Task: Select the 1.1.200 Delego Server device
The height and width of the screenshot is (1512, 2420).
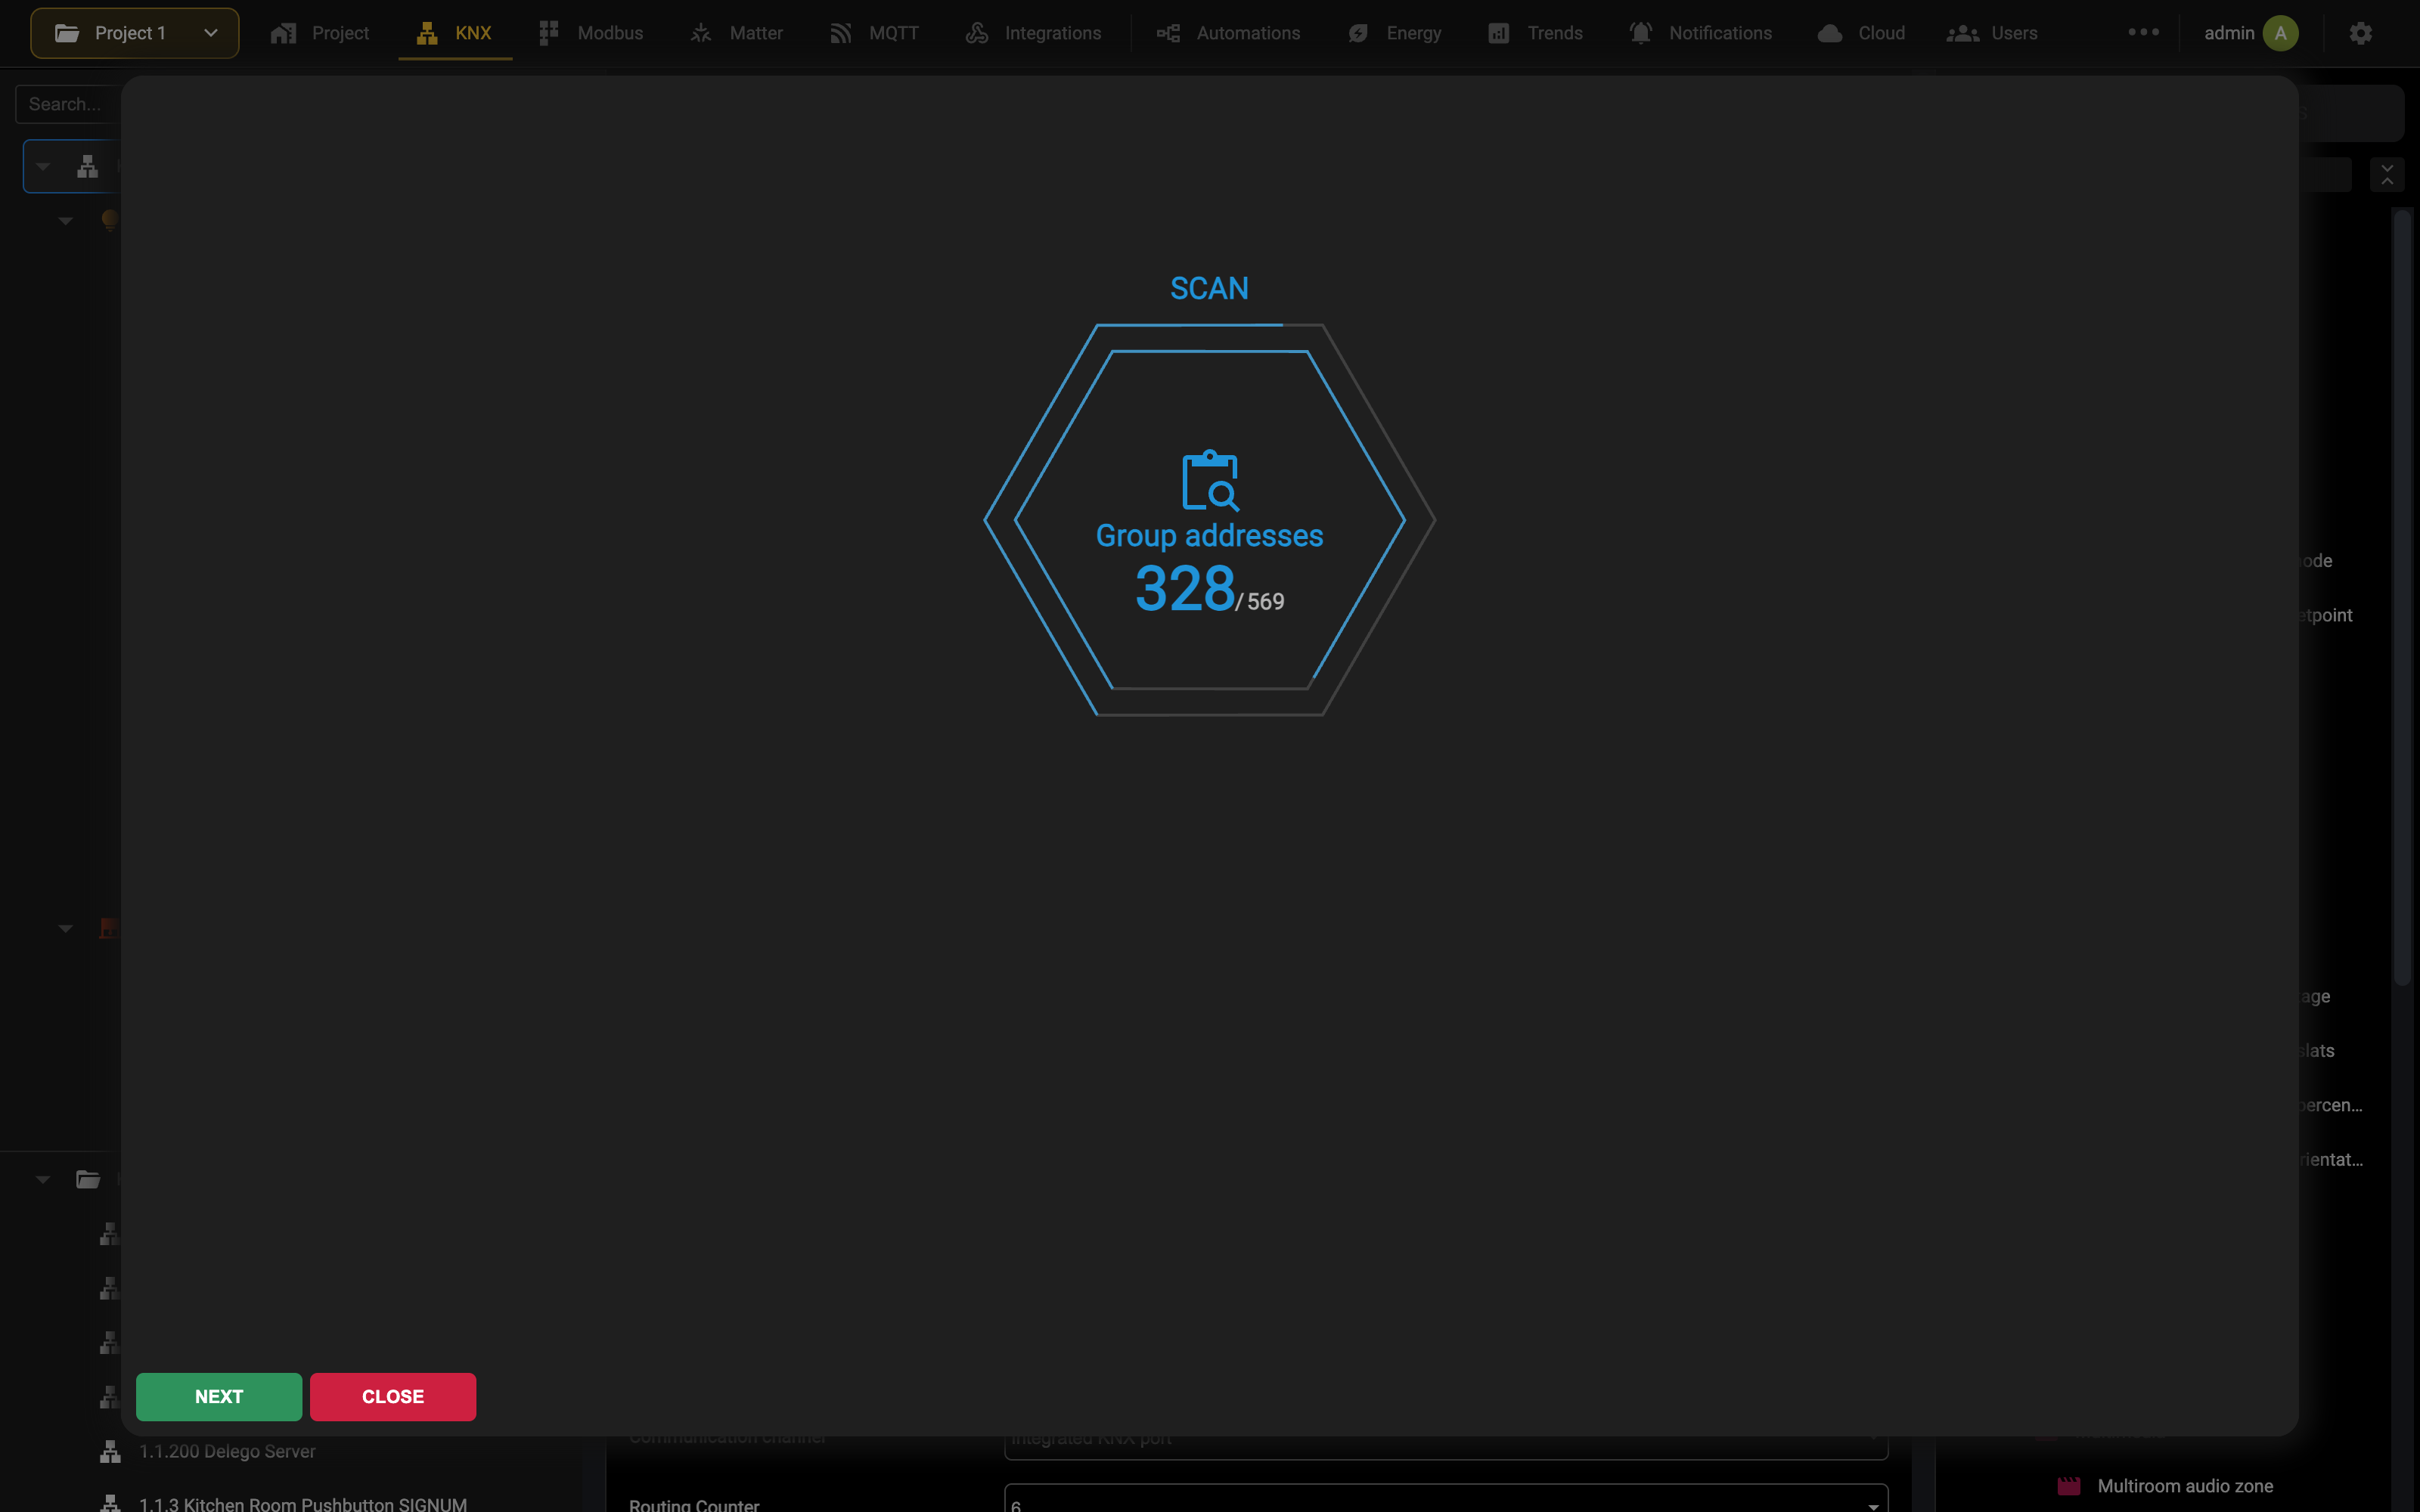Action: [x=227, y=1451]
